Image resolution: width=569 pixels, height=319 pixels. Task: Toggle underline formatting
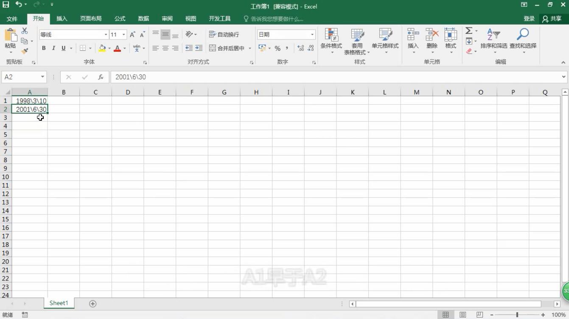(x=64, y=48)
